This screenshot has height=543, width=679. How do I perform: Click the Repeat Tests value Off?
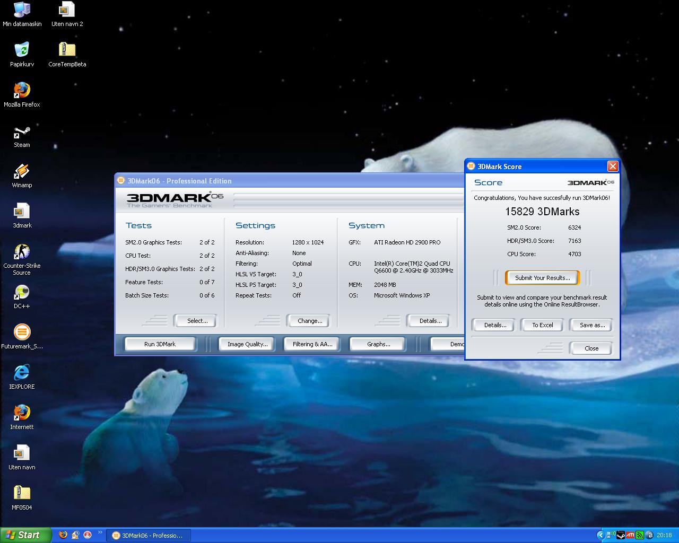click(297, 295)
